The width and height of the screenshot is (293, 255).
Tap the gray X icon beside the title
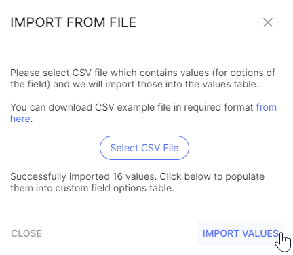[268, 22]
